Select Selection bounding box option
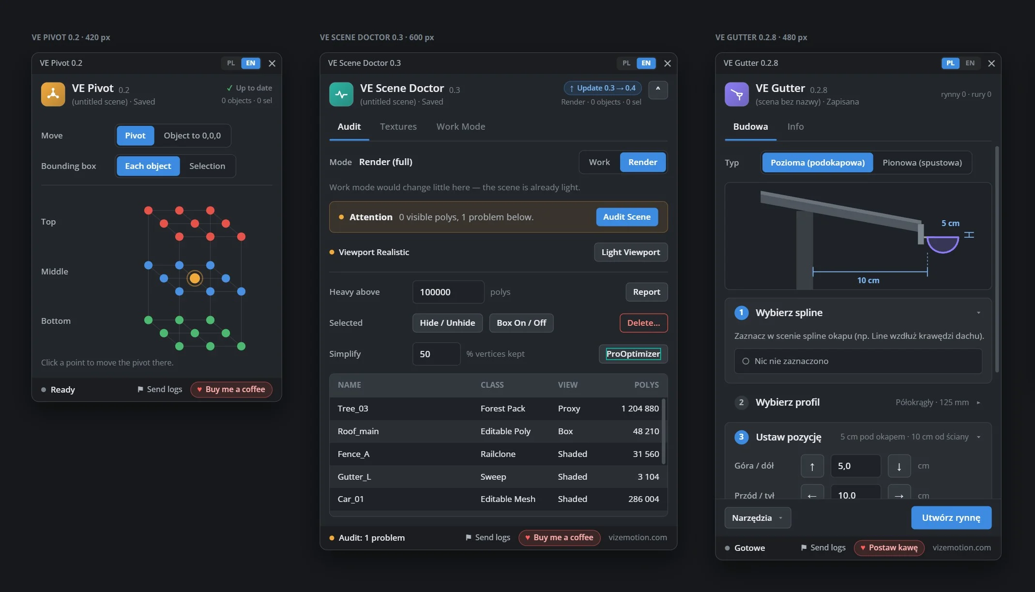The width and height of the screenshot is (1035, 592). coord(207,166)
